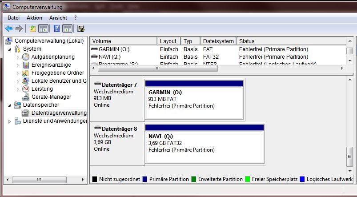Click the NAVI (Q:) drive icon in volume list
Image resolution: width=357 pixels, height=197 pixels.
[94, 56]
